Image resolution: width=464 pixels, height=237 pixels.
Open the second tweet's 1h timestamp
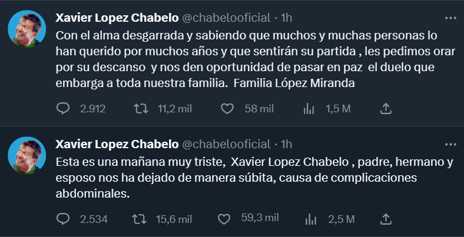pos(287,145)
